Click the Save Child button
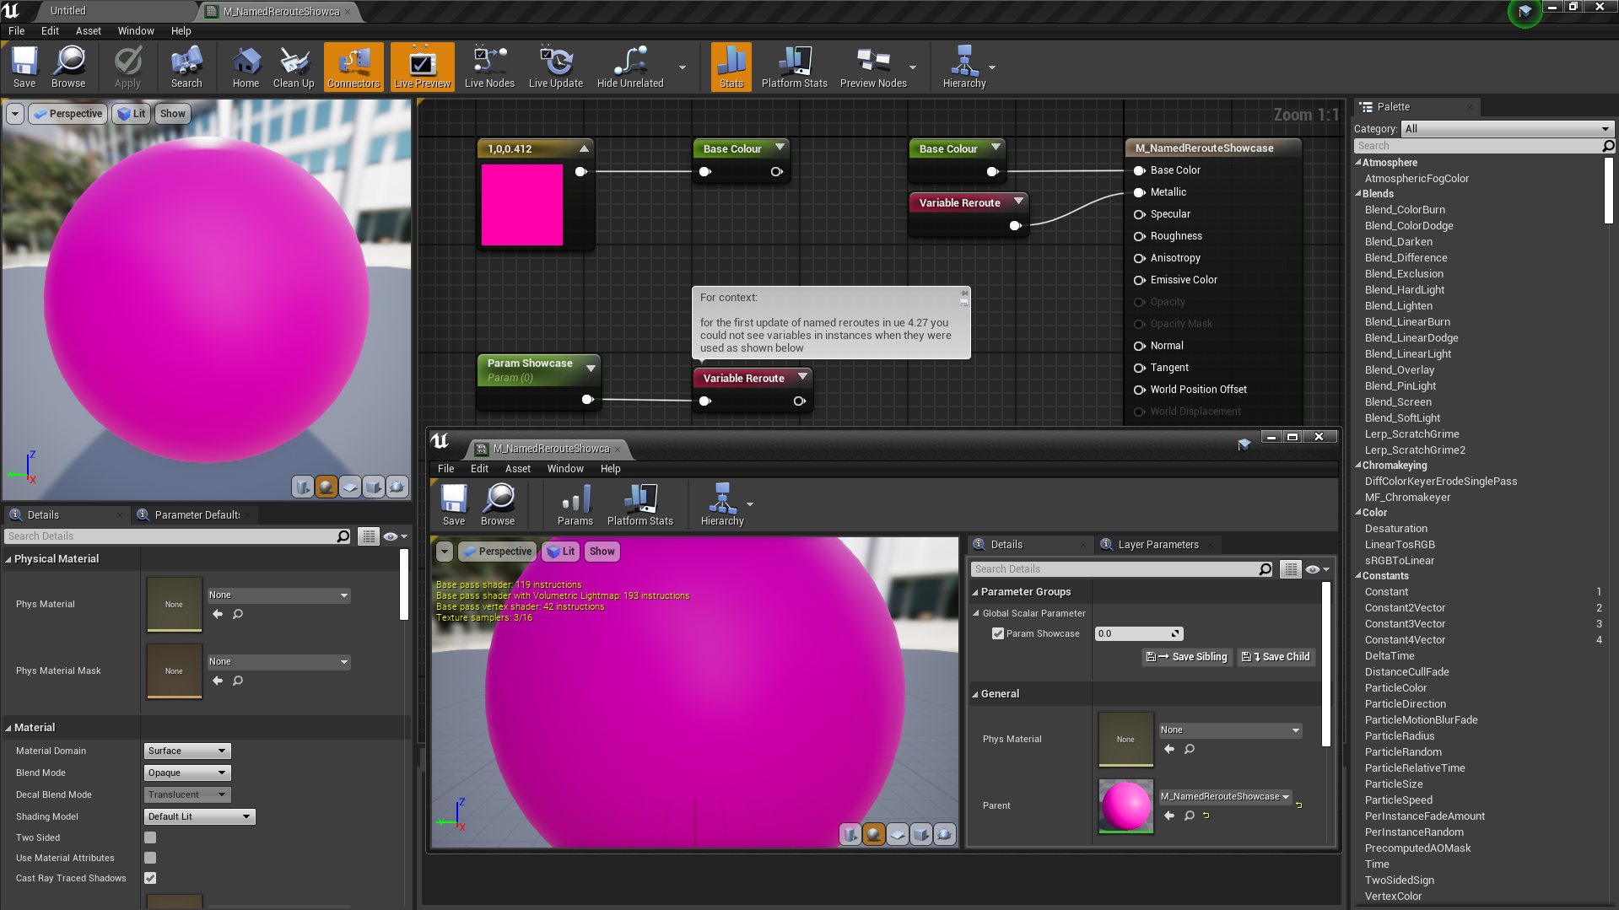1619x910 pixels. point(1276,657)
